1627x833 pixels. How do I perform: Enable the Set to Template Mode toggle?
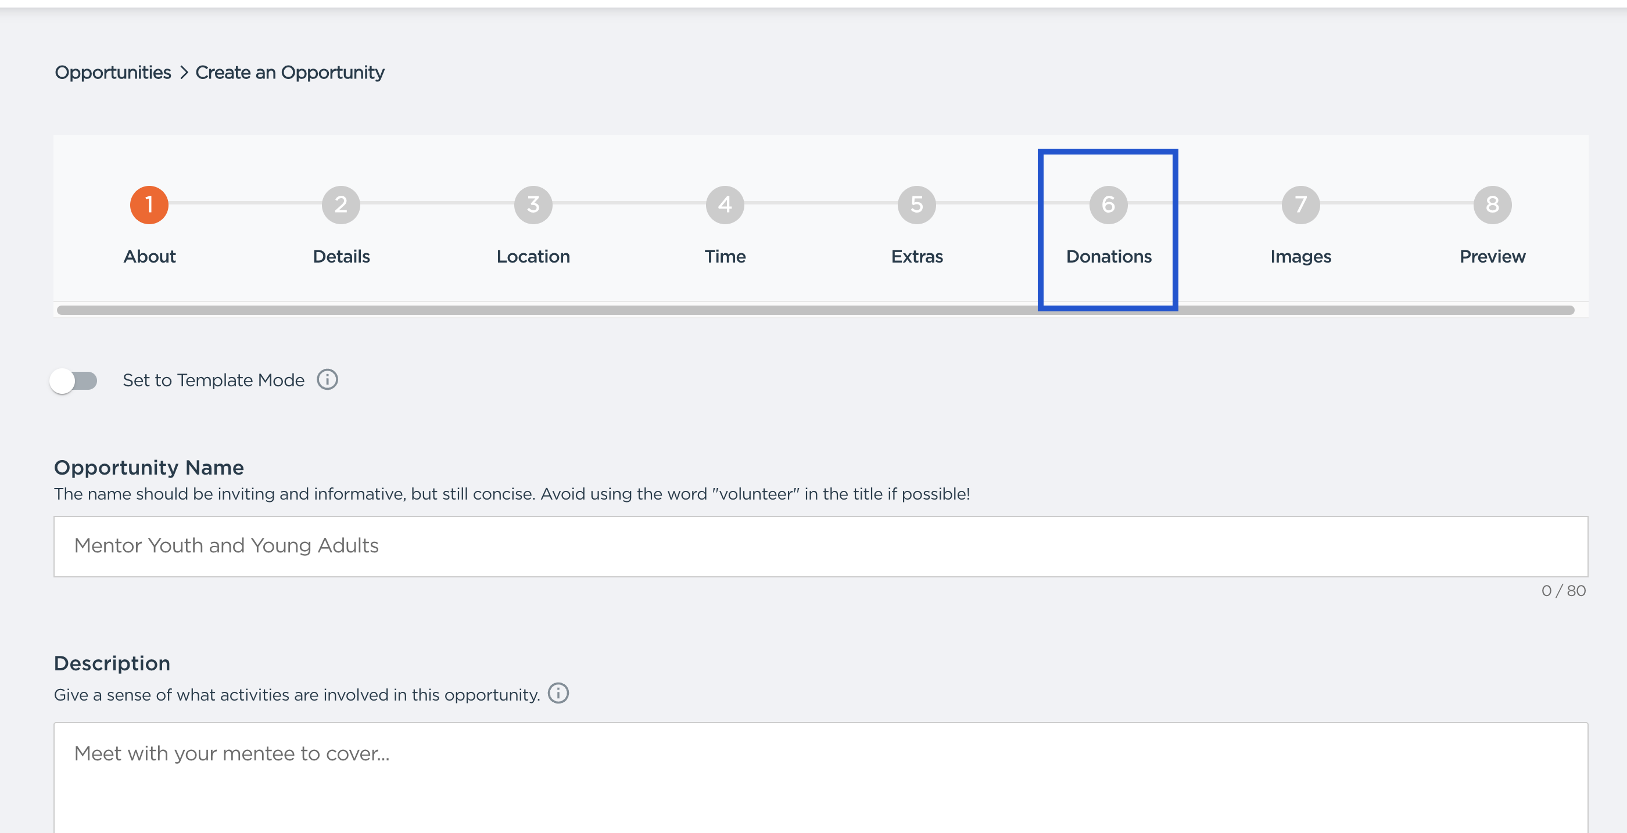click(x=74, y=381)
